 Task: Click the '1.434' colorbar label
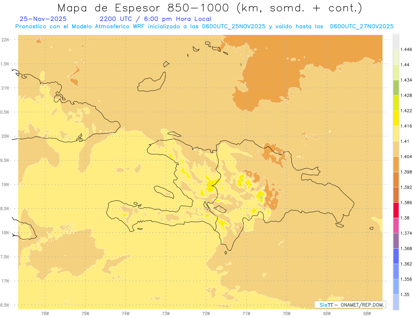(x=406, y=80)
